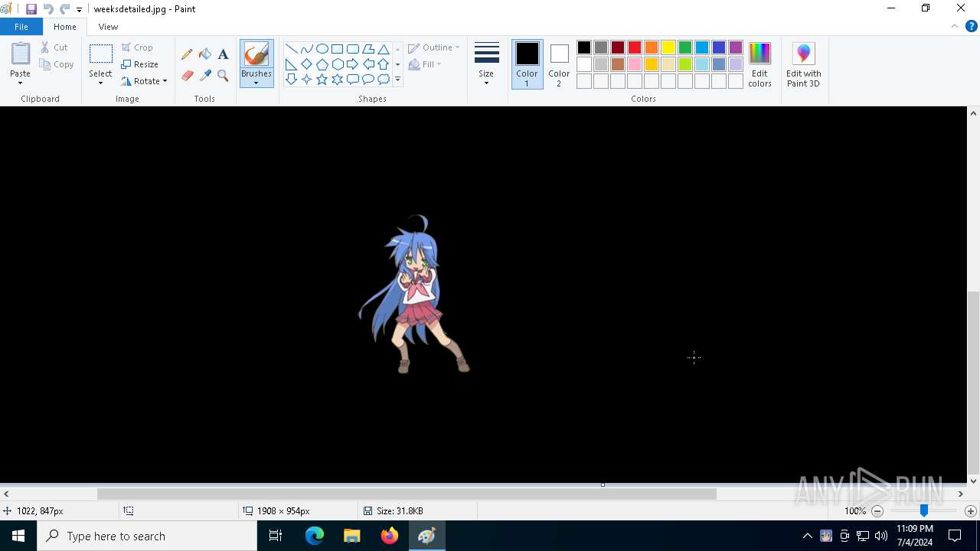The width and height of the screenshot is (980, 551).
Task: Choose the Line shape
Action: tap(292, 49)
